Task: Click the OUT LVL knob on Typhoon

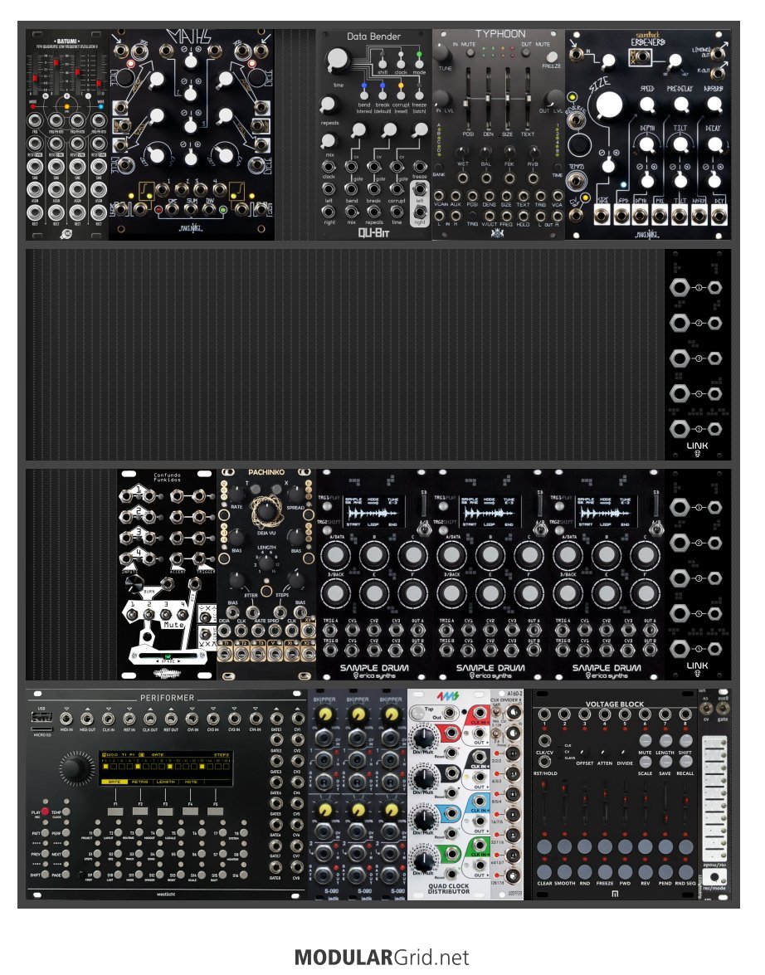Action: [x=553, y=98]
